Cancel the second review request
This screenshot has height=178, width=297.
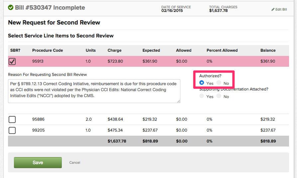(x=75, y=162)
